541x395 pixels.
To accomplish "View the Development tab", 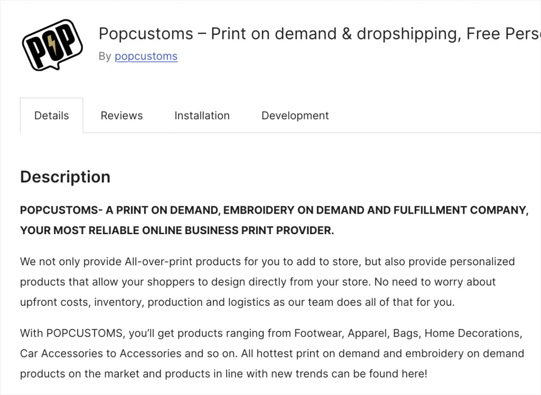I will (295, 115).
